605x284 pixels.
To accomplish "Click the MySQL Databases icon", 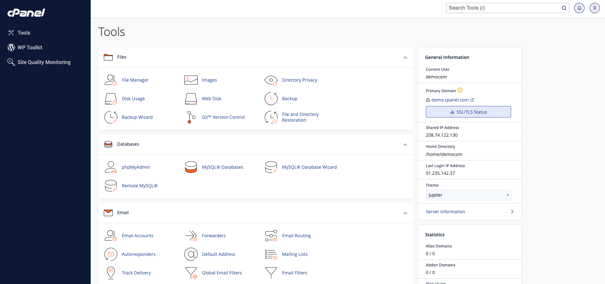I will tap(191, 167).
